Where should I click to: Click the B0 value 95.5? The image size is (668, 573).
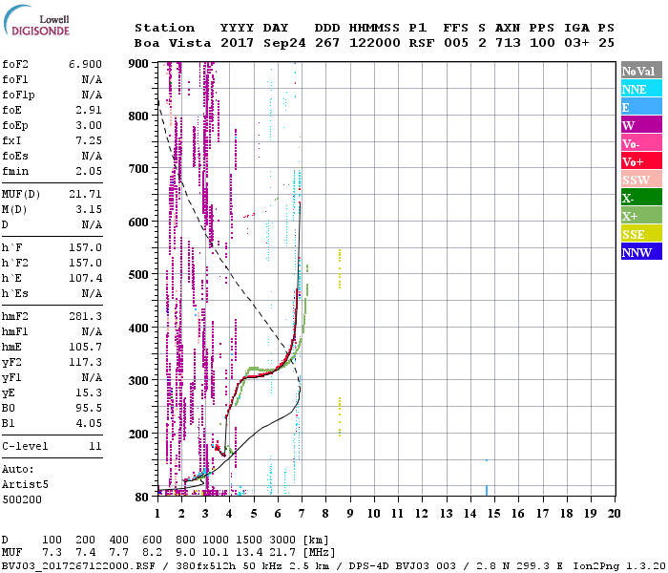click(89, 408)
